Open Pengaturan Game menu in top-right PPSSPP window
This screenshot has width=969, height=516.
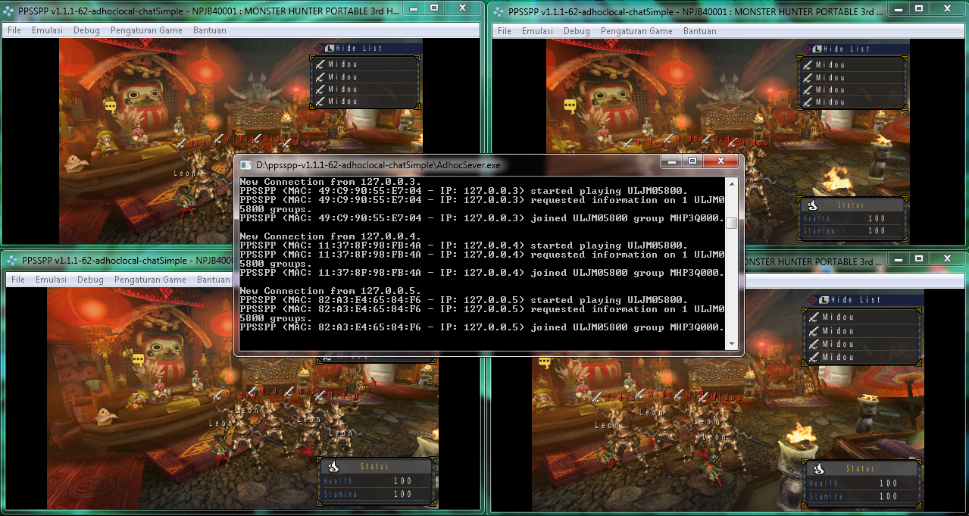tap(637, 31)
